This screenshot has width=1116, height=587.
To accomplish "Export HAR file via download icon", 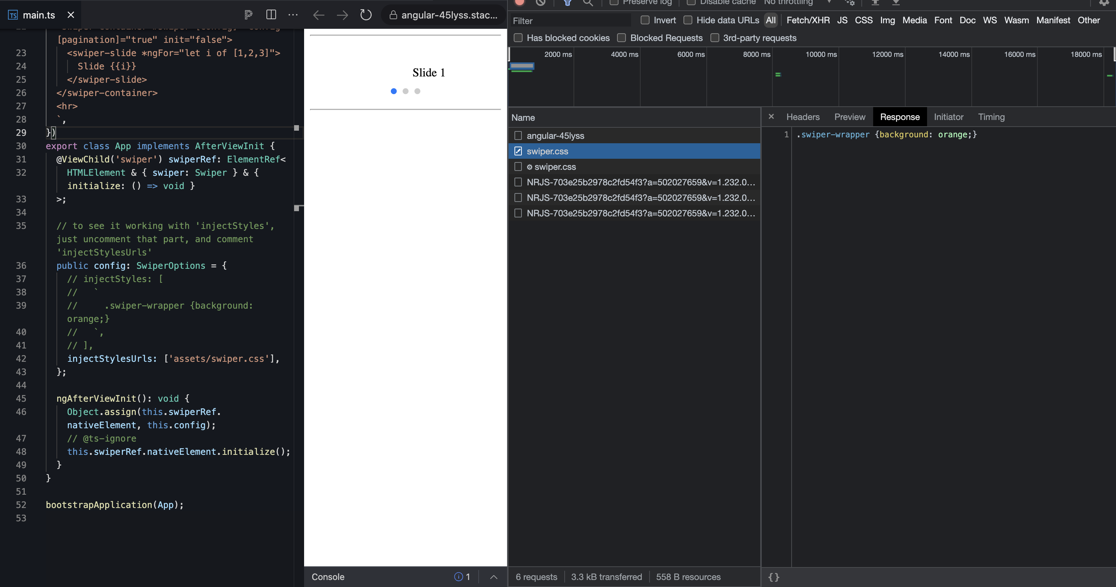I will [895, 3].
